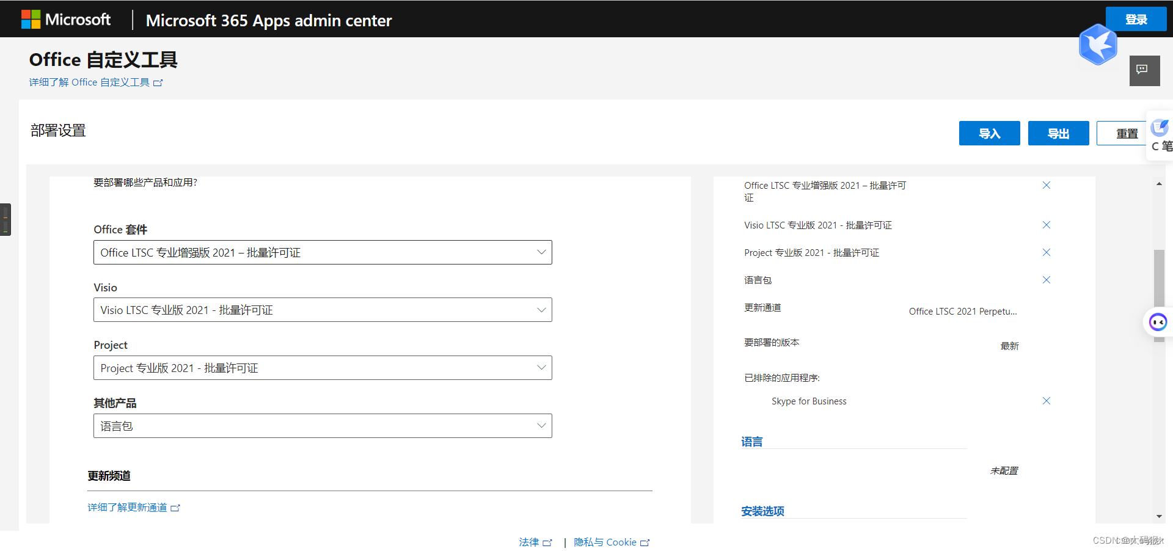1173x551 pixels.
Task: Remove Visio LTSC 专业版 2021 from selection
Action: point(1046,225)
